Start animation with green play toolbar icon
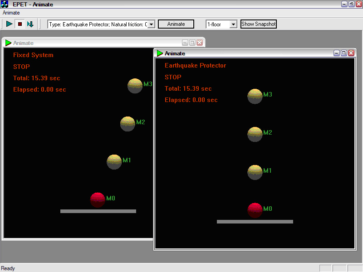This screenshot has height=272, width=363. (9, 24)
